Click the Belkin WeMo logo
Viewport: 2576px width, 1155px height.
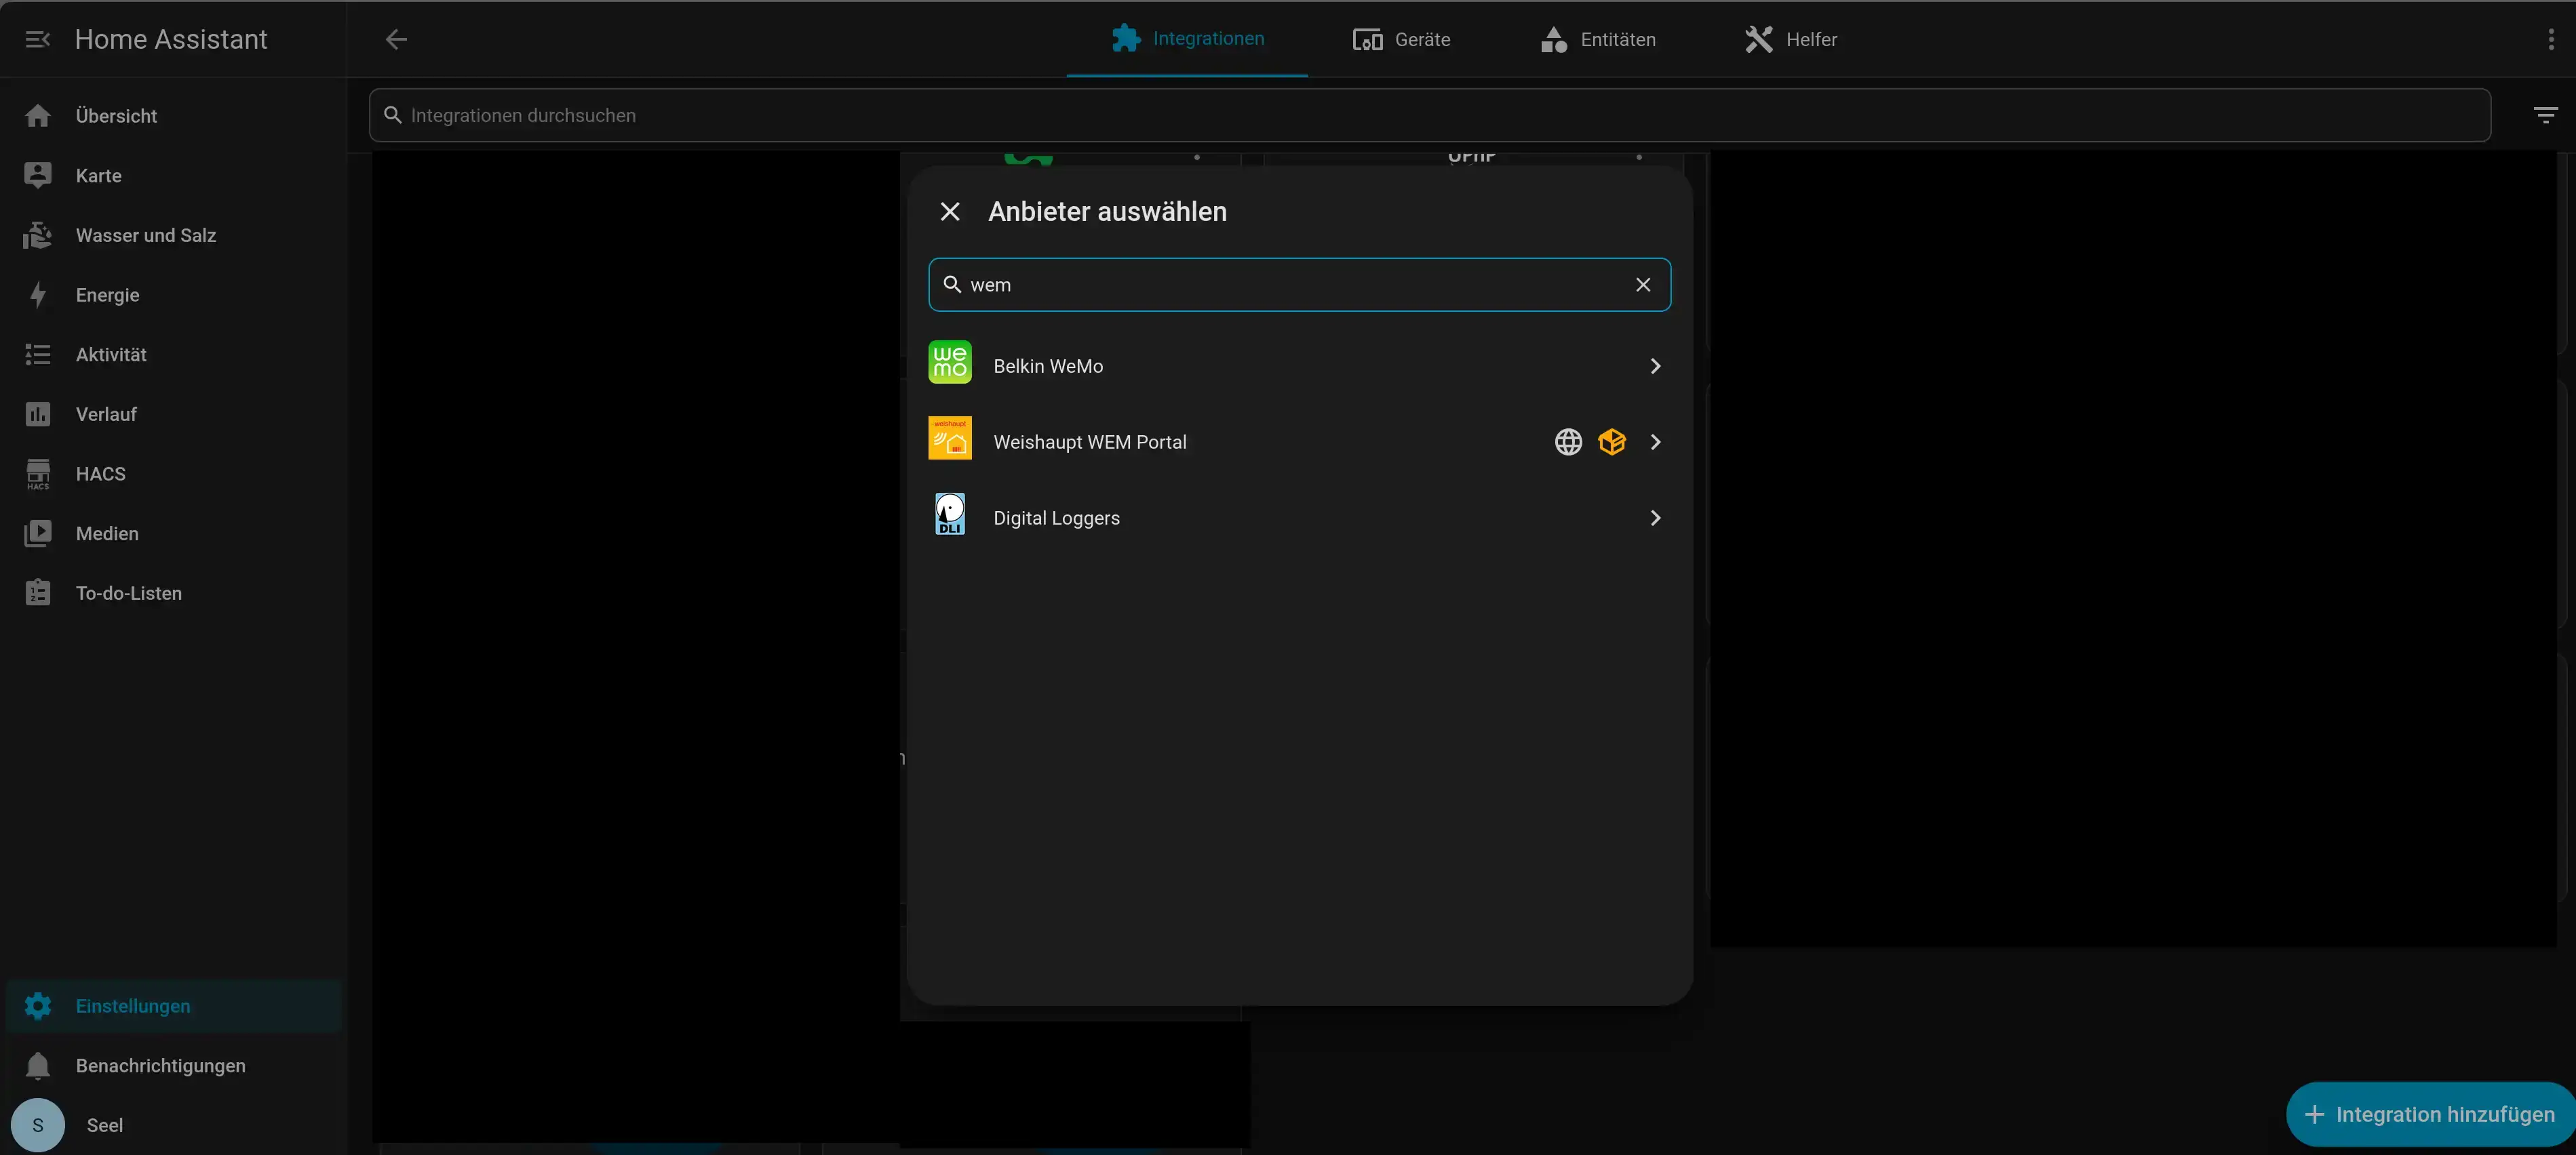[950, 362]
